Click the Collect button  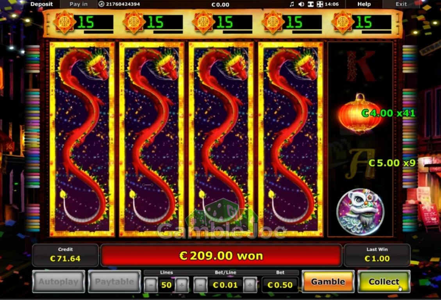[x=384, y=281]
